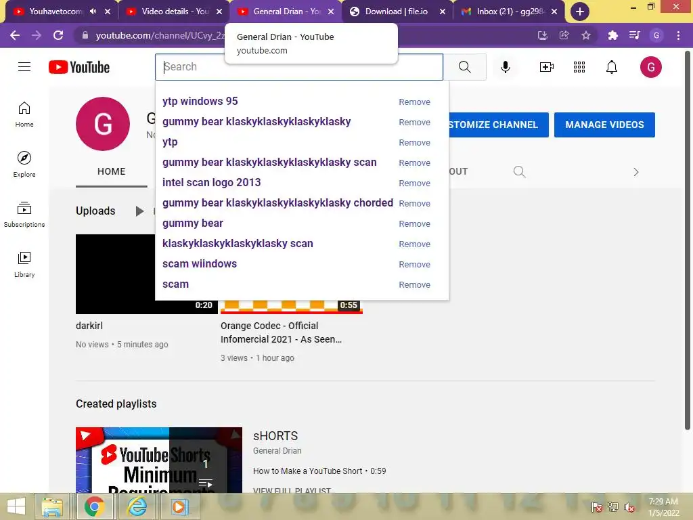Select suggestion 'scam wiindows'
The width and height of the screenshot is (693, 520).
coord(200,264)
